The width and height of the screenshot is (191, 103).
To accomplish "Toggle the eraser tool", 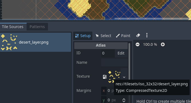I will [x=138, y=35].
